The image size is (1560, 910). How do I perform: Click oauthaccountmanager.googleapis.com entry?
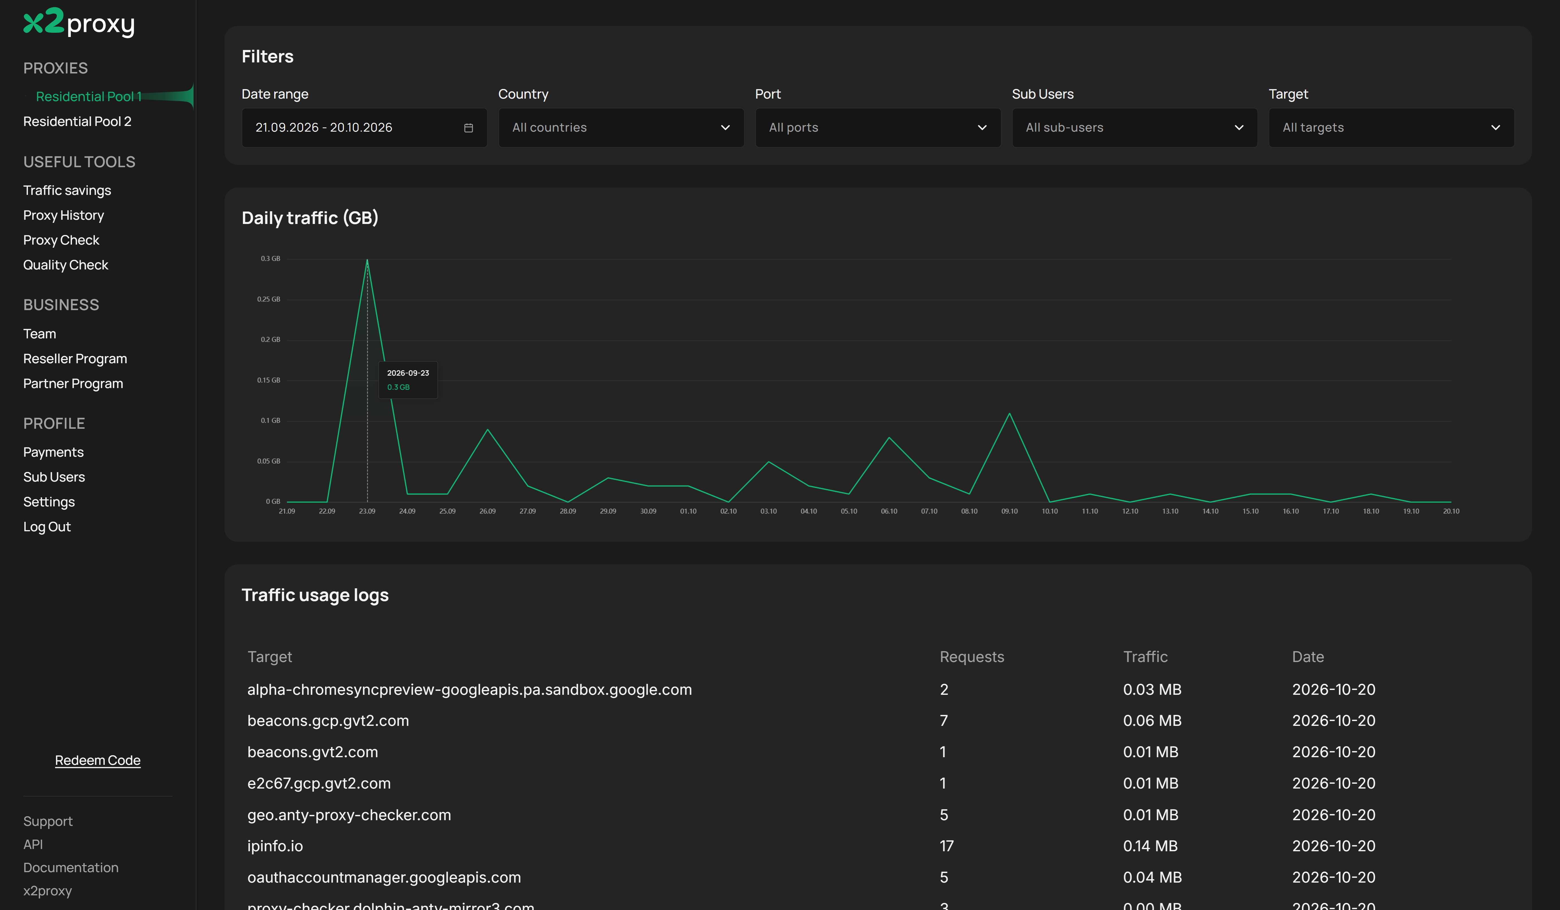384,877
